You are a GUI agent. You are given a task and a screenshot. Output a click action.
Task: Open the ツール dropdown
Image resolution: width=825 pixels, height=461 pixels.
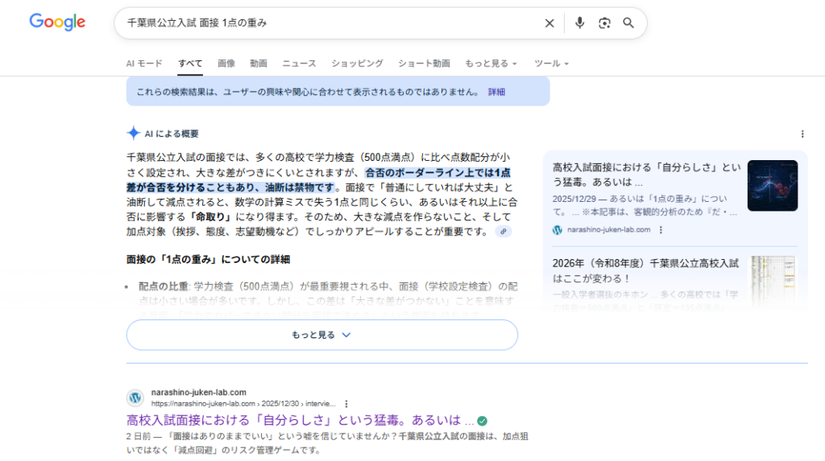[552, 64]
